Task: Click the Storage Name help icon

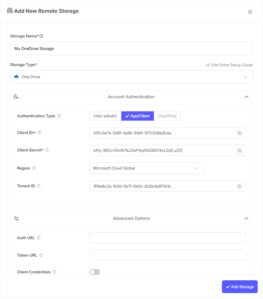Action: 41,36
